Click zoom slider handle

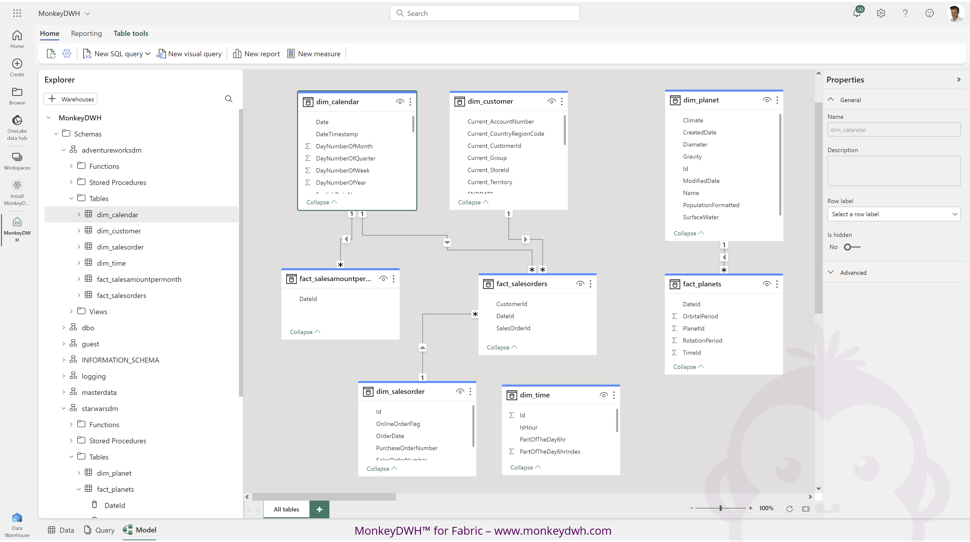click(720, 508)
